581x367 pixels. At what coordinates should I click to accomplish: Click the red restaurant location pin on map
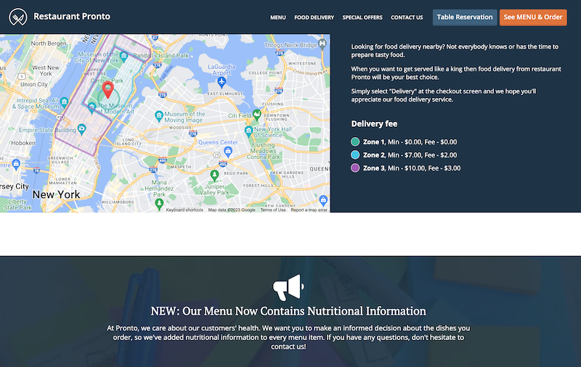pyautogui.click(x=107, y=89)
